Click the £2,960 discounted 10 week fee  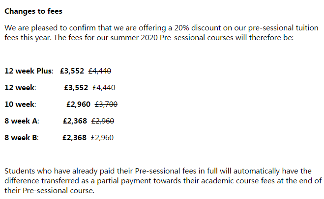pos(79,104)
